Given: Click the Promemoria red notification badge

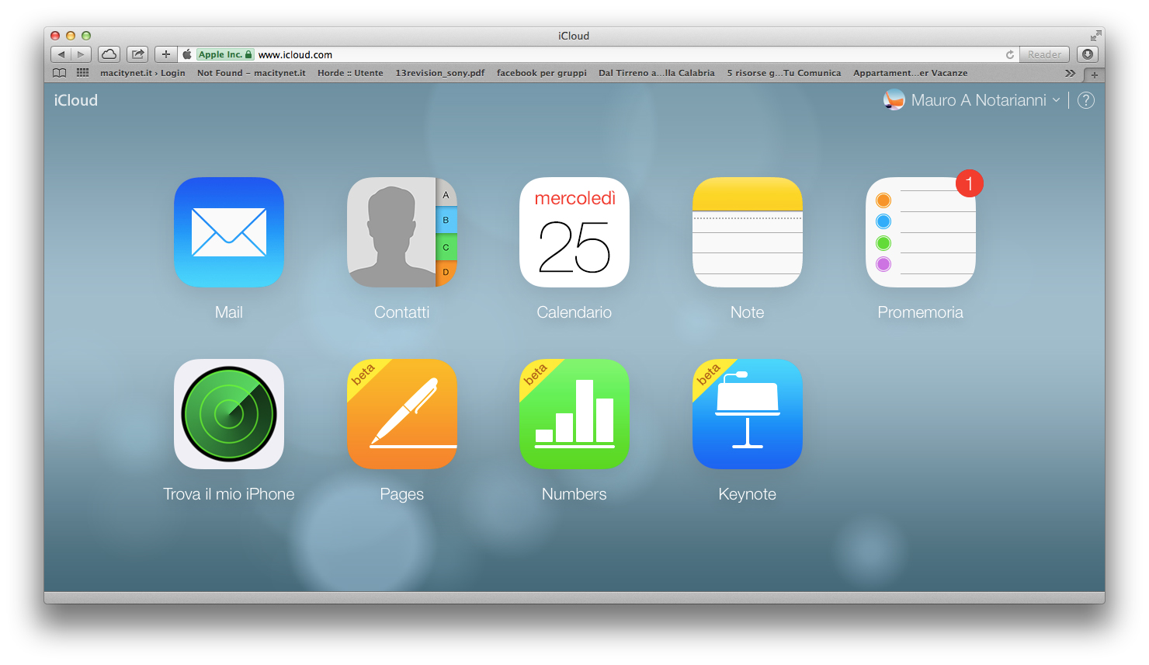Looking at the screenshot, I should click(970, 183).
